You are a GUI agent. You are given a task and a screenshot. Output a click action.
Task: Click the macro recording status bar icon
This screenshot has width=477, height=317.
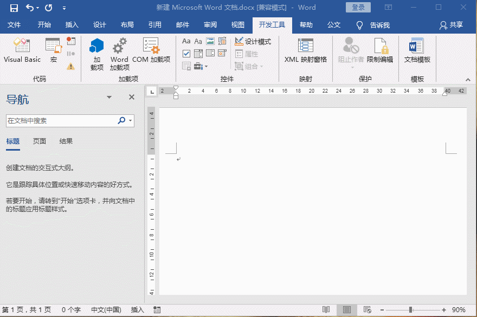(157, 310)
